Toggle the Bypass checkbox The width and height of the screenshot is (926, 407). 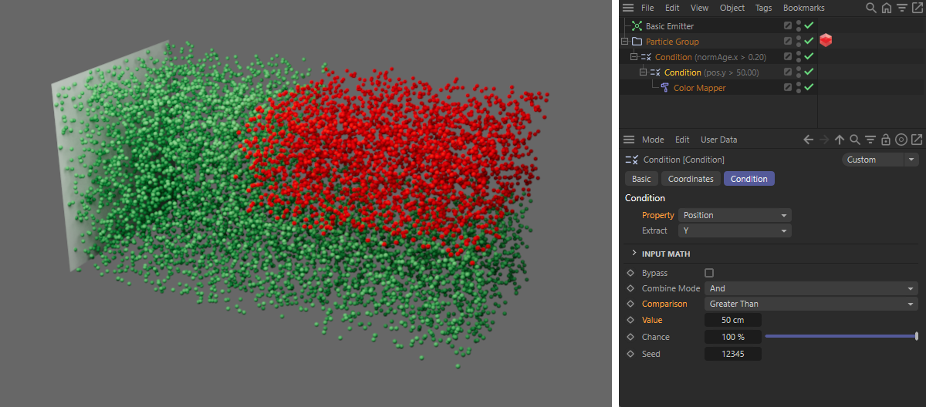(x=709, y=273)
